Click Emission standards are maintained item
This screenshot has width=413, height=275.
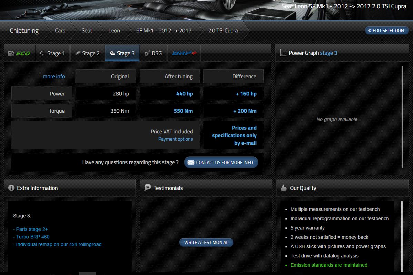coord(329,265)
